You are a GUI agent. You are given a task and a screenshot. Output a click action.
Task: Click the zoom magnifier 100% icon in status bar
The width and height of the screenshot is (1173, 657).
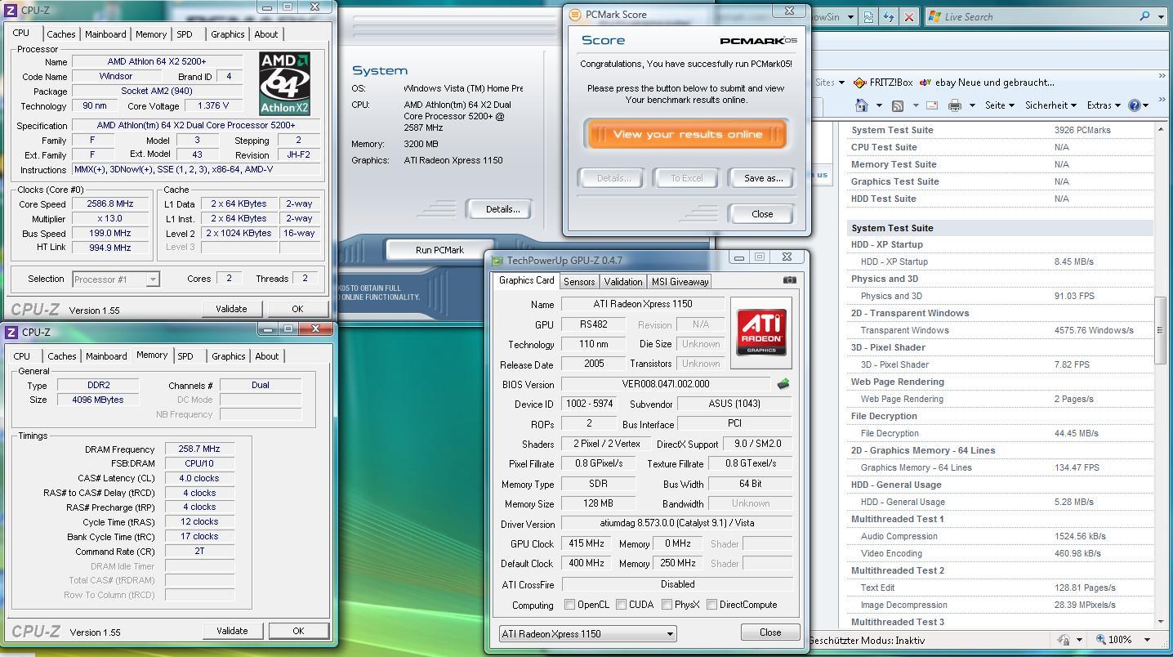pyautogui.click(x=1102, y=640)
